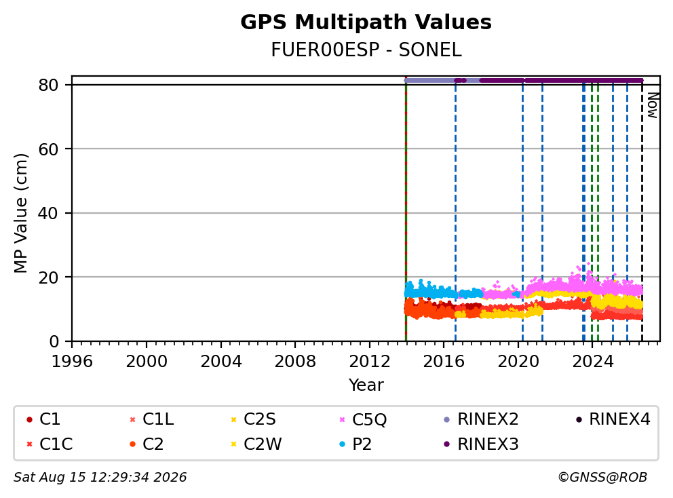Click the ©GNSS@ROB copyright text
This screenshot has width=673, height=498.
pyautogui.click(x=602, y=478)
